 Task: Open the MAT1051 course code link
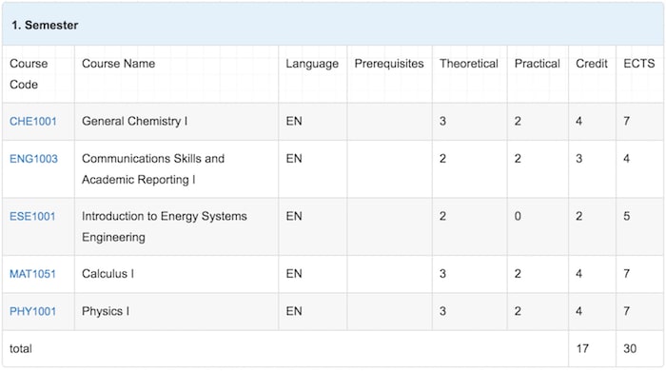(32, 274)
